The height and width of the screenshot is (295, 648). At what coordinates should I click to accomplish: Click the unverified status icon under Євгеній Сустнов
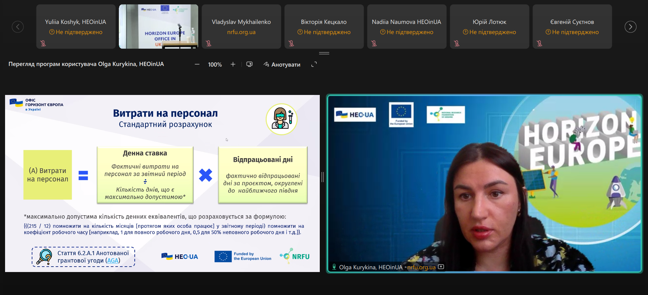548,32
